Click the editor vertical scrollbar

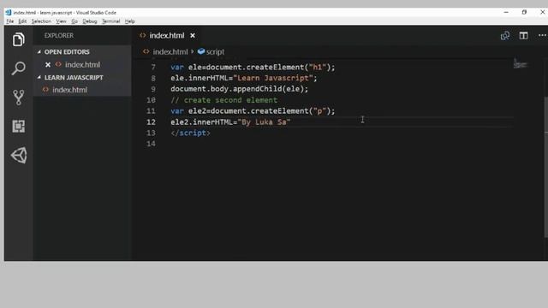pos(546,168)
